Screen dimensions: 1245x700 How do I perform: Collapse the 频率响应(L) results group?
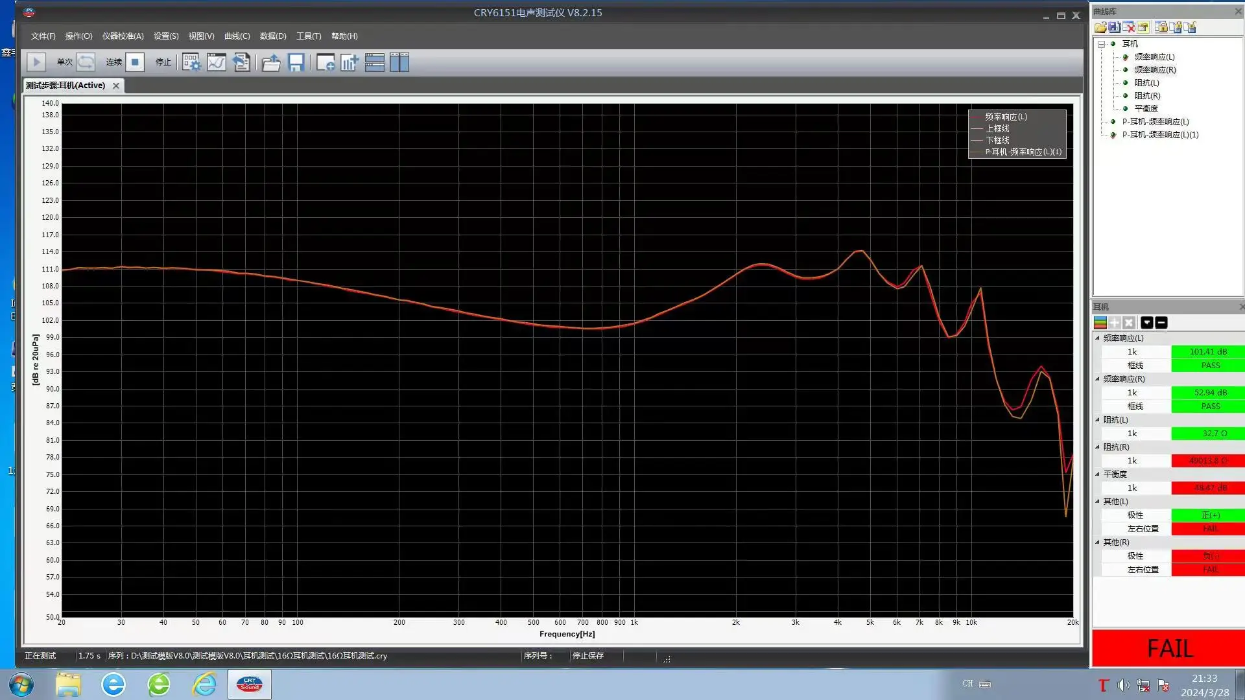point(1098,338)
